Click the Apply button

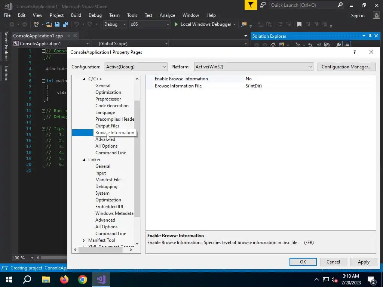point(364,262)
